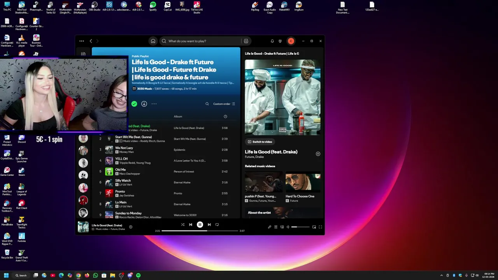The image size is (498, 280).
Task: Seek on the song progress bar
Action: [x=200, y=231]
